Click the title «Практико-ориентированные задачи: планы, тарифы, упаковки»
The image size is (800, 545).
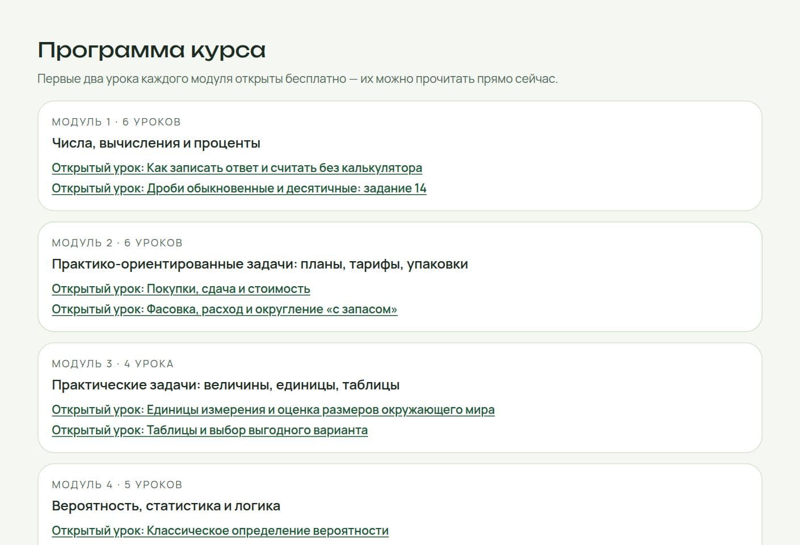click(260, 264)
